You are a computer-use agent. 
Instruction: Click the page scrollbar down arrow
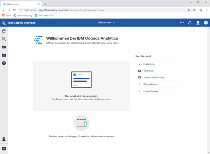coord(209,153)
